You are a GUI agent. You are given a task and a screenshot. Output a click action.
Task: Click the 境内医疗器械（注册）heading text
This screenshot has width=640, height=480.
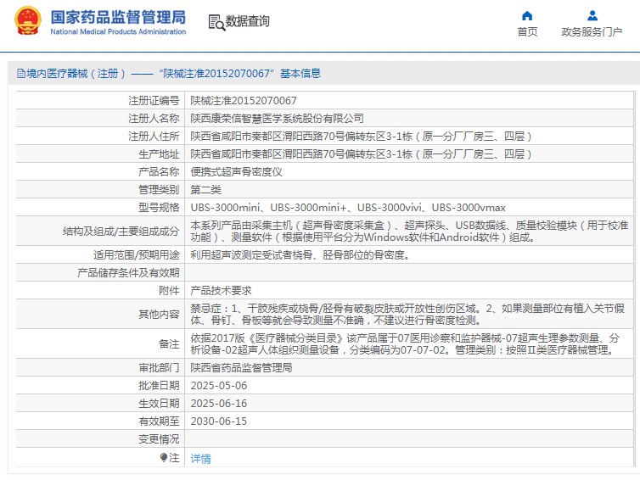pos(76,74)
